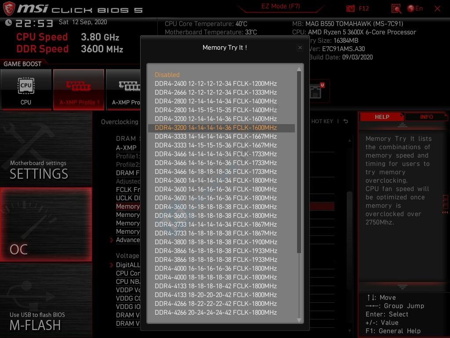Choose DDR4-4133 18-18-18-18-42 FCLK-1800MHz

pyautogui.click(x=221, y=286)
